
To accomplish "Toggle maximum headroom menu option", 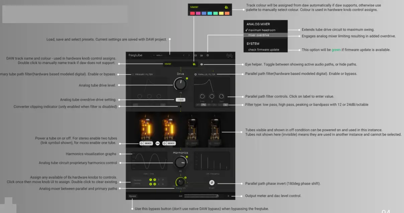I will click(x=266, y=30).
